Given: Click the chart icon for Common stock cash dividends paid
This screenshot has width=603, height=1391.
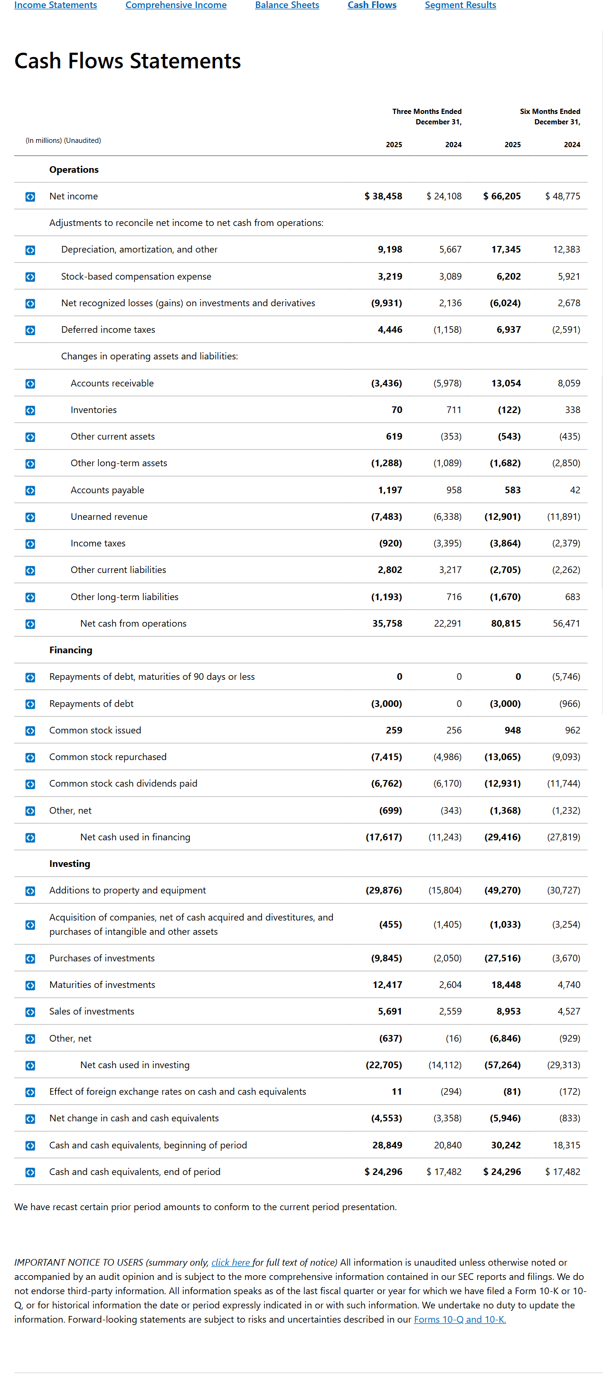Looking at the screenshot, I should tap(31, 783).
